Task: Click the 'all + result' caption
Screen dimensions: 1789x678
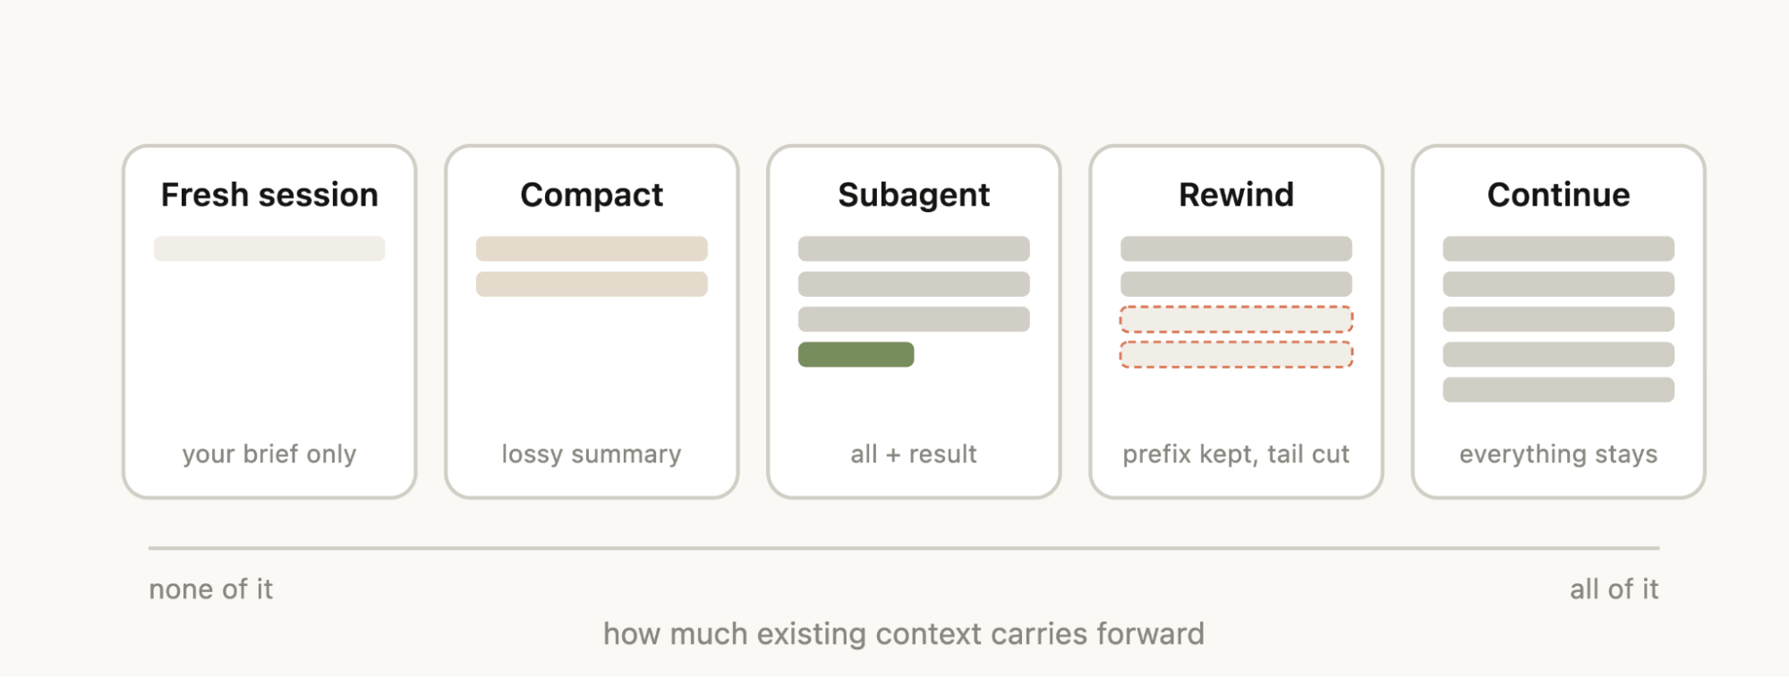Action: click(914, 454)
